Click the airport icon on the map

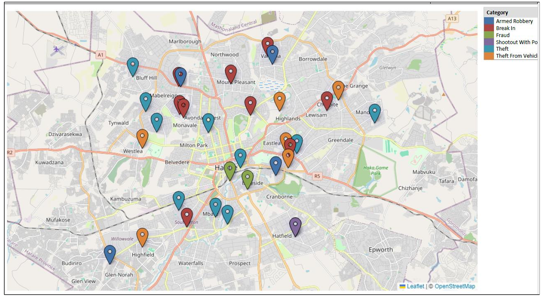57,49
